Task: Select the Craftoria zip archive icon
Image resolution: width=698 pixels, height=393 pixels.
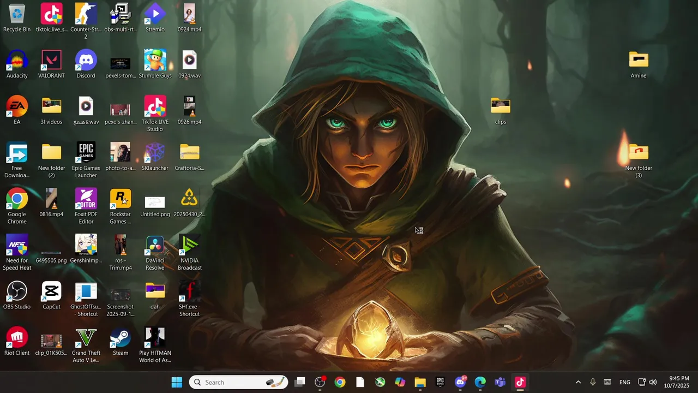Action: [x=189, y=157]
